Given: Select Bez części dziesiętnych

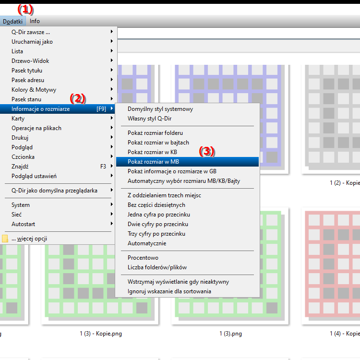Looking at the screenshot, I should click(x=187, y=205).
